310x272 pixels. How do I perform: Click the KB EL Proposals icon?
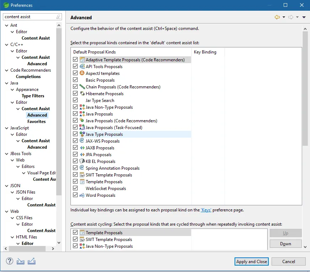82,161
